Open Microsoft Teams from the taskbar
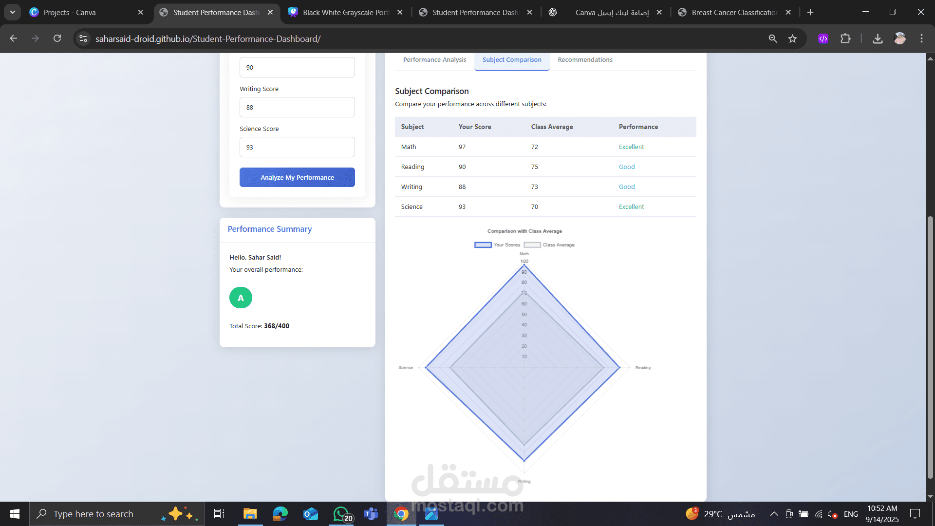935x526 pixels. 371,514
